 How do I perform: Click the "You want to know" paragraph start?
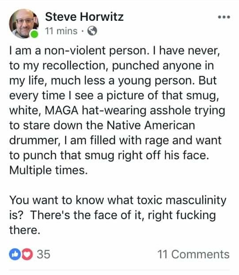pos(57,200)
